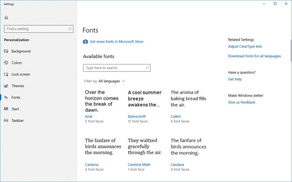
Task: Select Cambria preview 'fanfare of birds'
Action: pyautogui.click(x=103, y=146)
